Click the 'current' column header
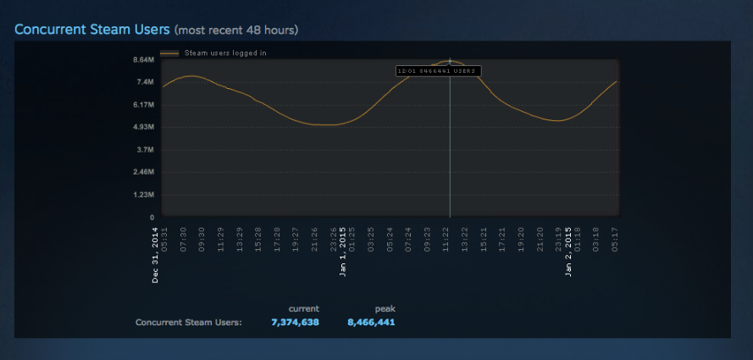 tap(304, 308)
